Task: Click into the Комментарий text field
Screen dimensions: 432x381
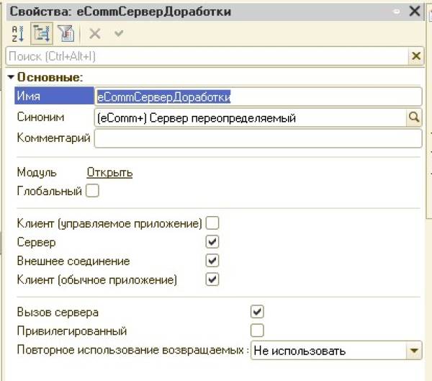Action: pos(258,138)
